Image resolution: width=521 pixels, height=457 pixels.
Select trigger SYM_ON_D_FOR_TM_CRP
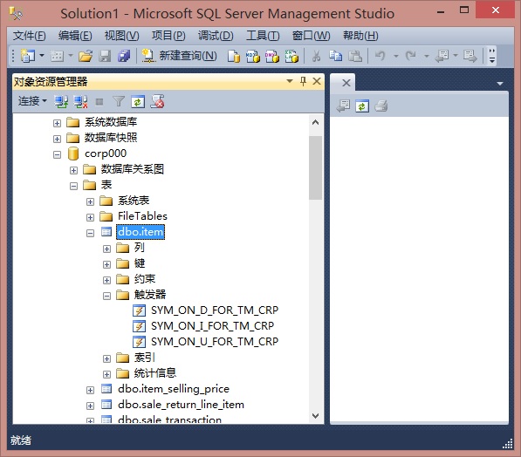215,310
